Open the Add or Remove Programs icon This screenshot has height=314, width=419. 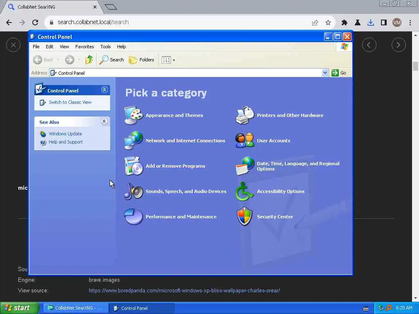(x=134, y=166)
